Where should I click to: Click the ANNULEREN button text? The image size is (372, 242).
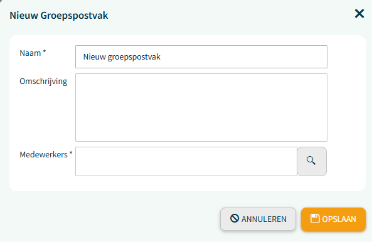pos(264,219)
